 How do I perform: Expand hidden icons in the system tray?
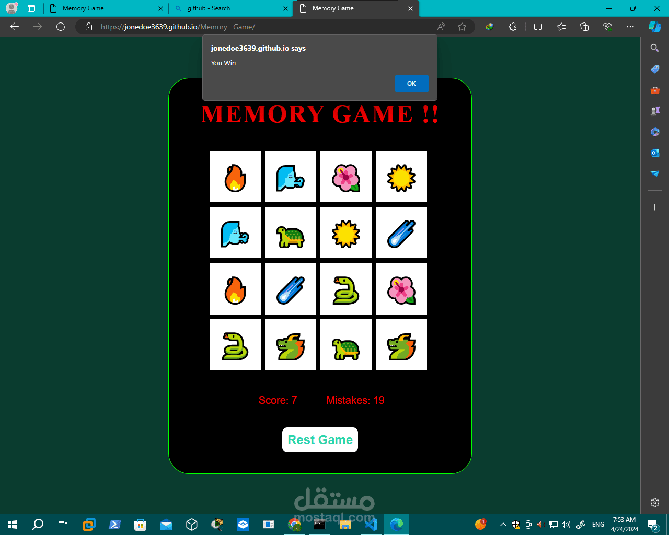[x=502, y=525]
